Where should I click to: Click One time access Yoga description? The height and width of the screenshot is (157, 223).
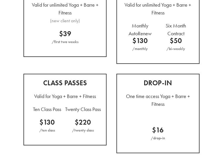(x=158, y=100)
